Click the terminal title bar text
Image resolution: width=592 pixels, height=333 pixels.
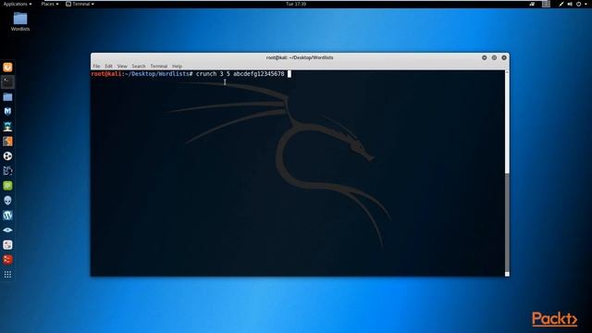pos(300,57)
